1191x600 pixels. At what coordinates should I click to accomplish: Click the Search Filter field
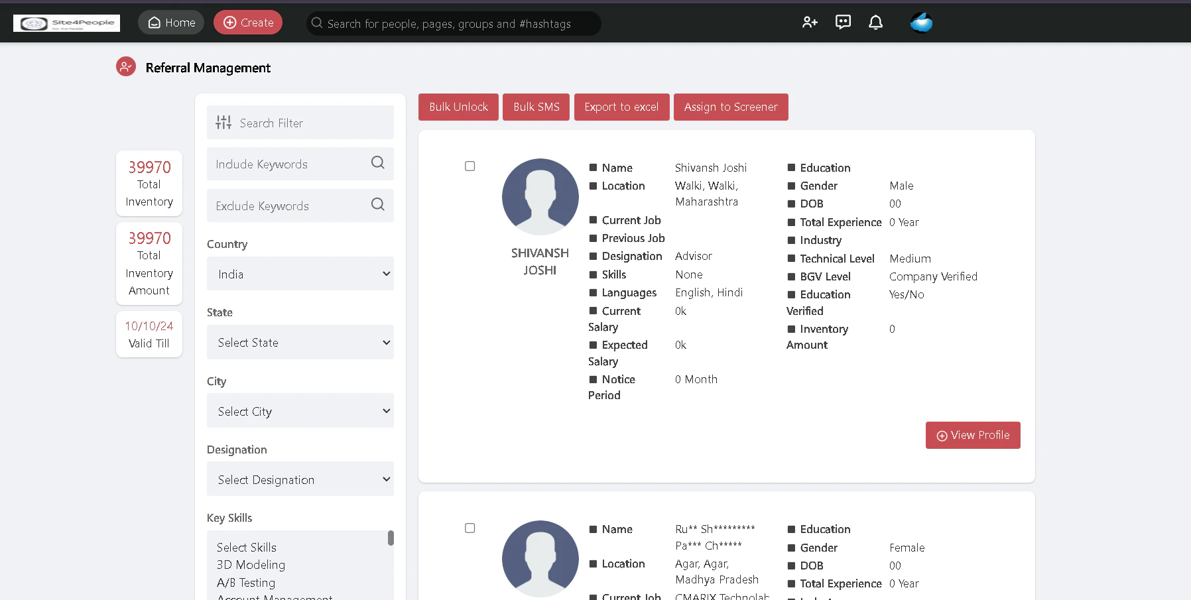coord(300,123)
